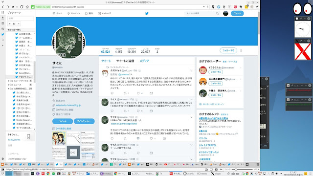
Task: Click the add-bookmark plus icon in the bookmarks panel
Action: tap(10, 24)
